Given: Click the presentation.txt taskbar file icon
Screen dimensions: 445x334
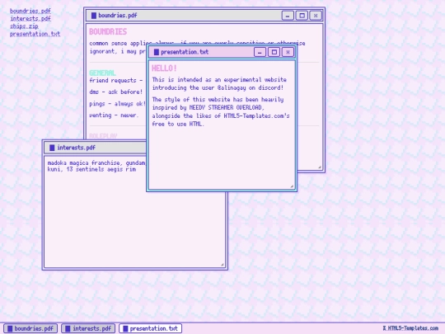Looking at the screenshot, I should pyautogui.click(x=125, y=328).
